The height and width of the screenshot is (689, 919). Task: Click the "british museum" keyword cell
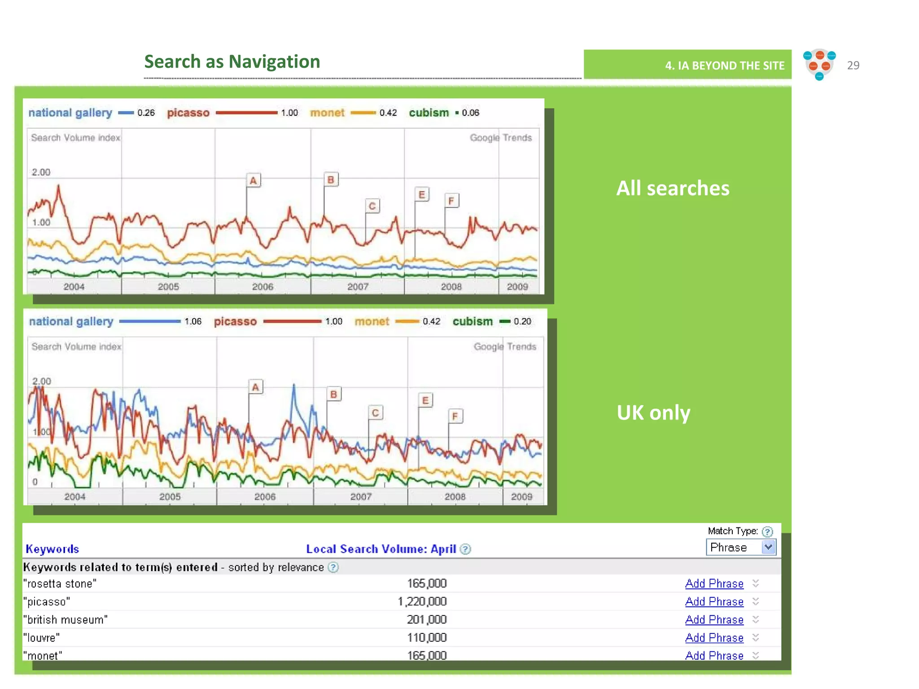click(66, 619)
